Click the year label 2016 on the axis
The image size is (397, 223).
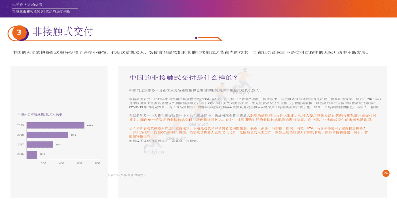[x=20, y=154]
